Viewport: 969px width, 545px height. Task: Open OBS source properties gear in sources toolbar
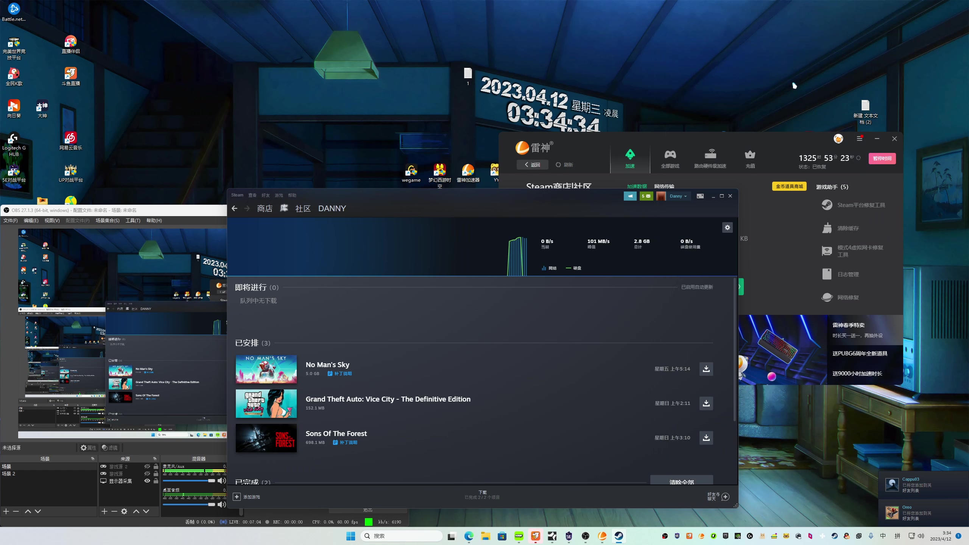point(124,511)
